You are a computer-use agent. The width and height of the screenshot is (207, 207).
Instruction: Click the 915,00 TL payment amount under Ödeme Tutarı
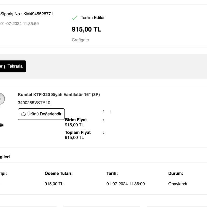54,184
